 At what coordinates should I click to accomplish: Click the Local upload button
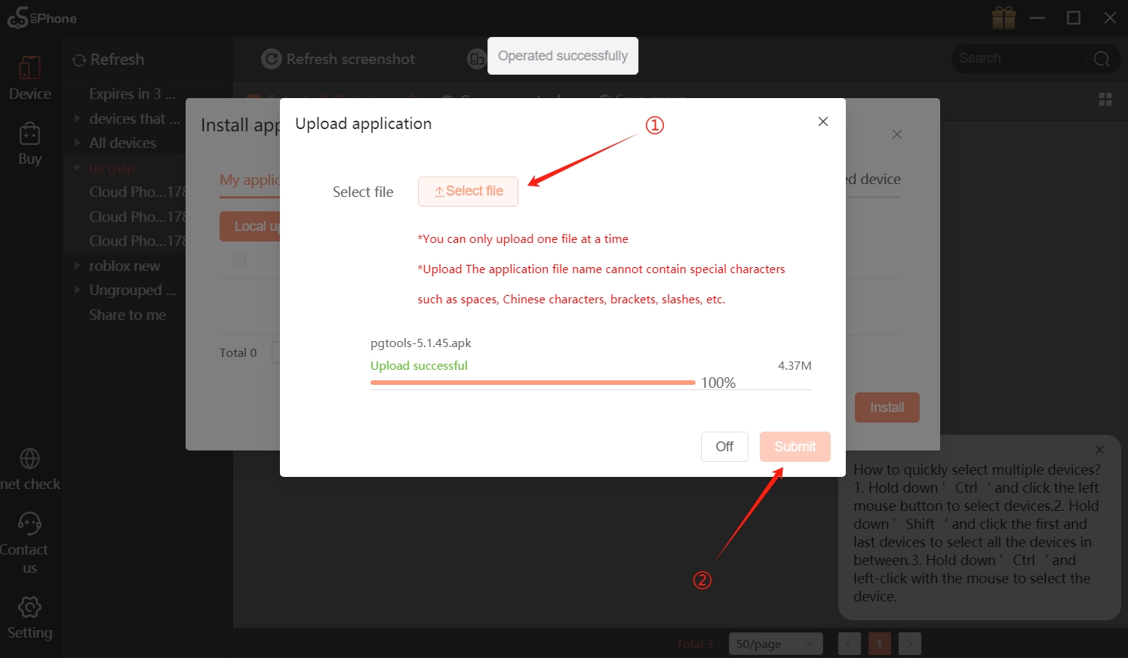click(250, 226)
